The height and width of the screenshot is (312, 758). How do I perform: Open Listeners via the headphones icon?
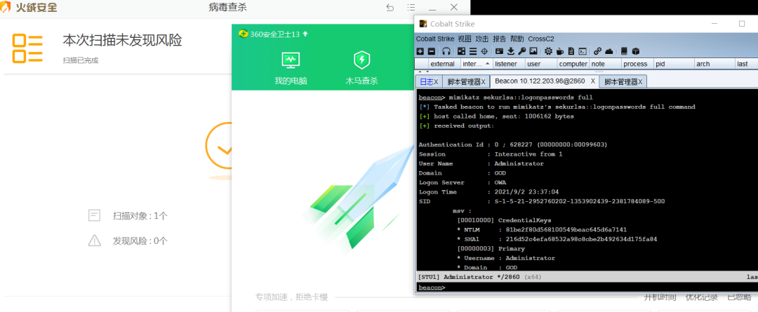tap(446, 50)
